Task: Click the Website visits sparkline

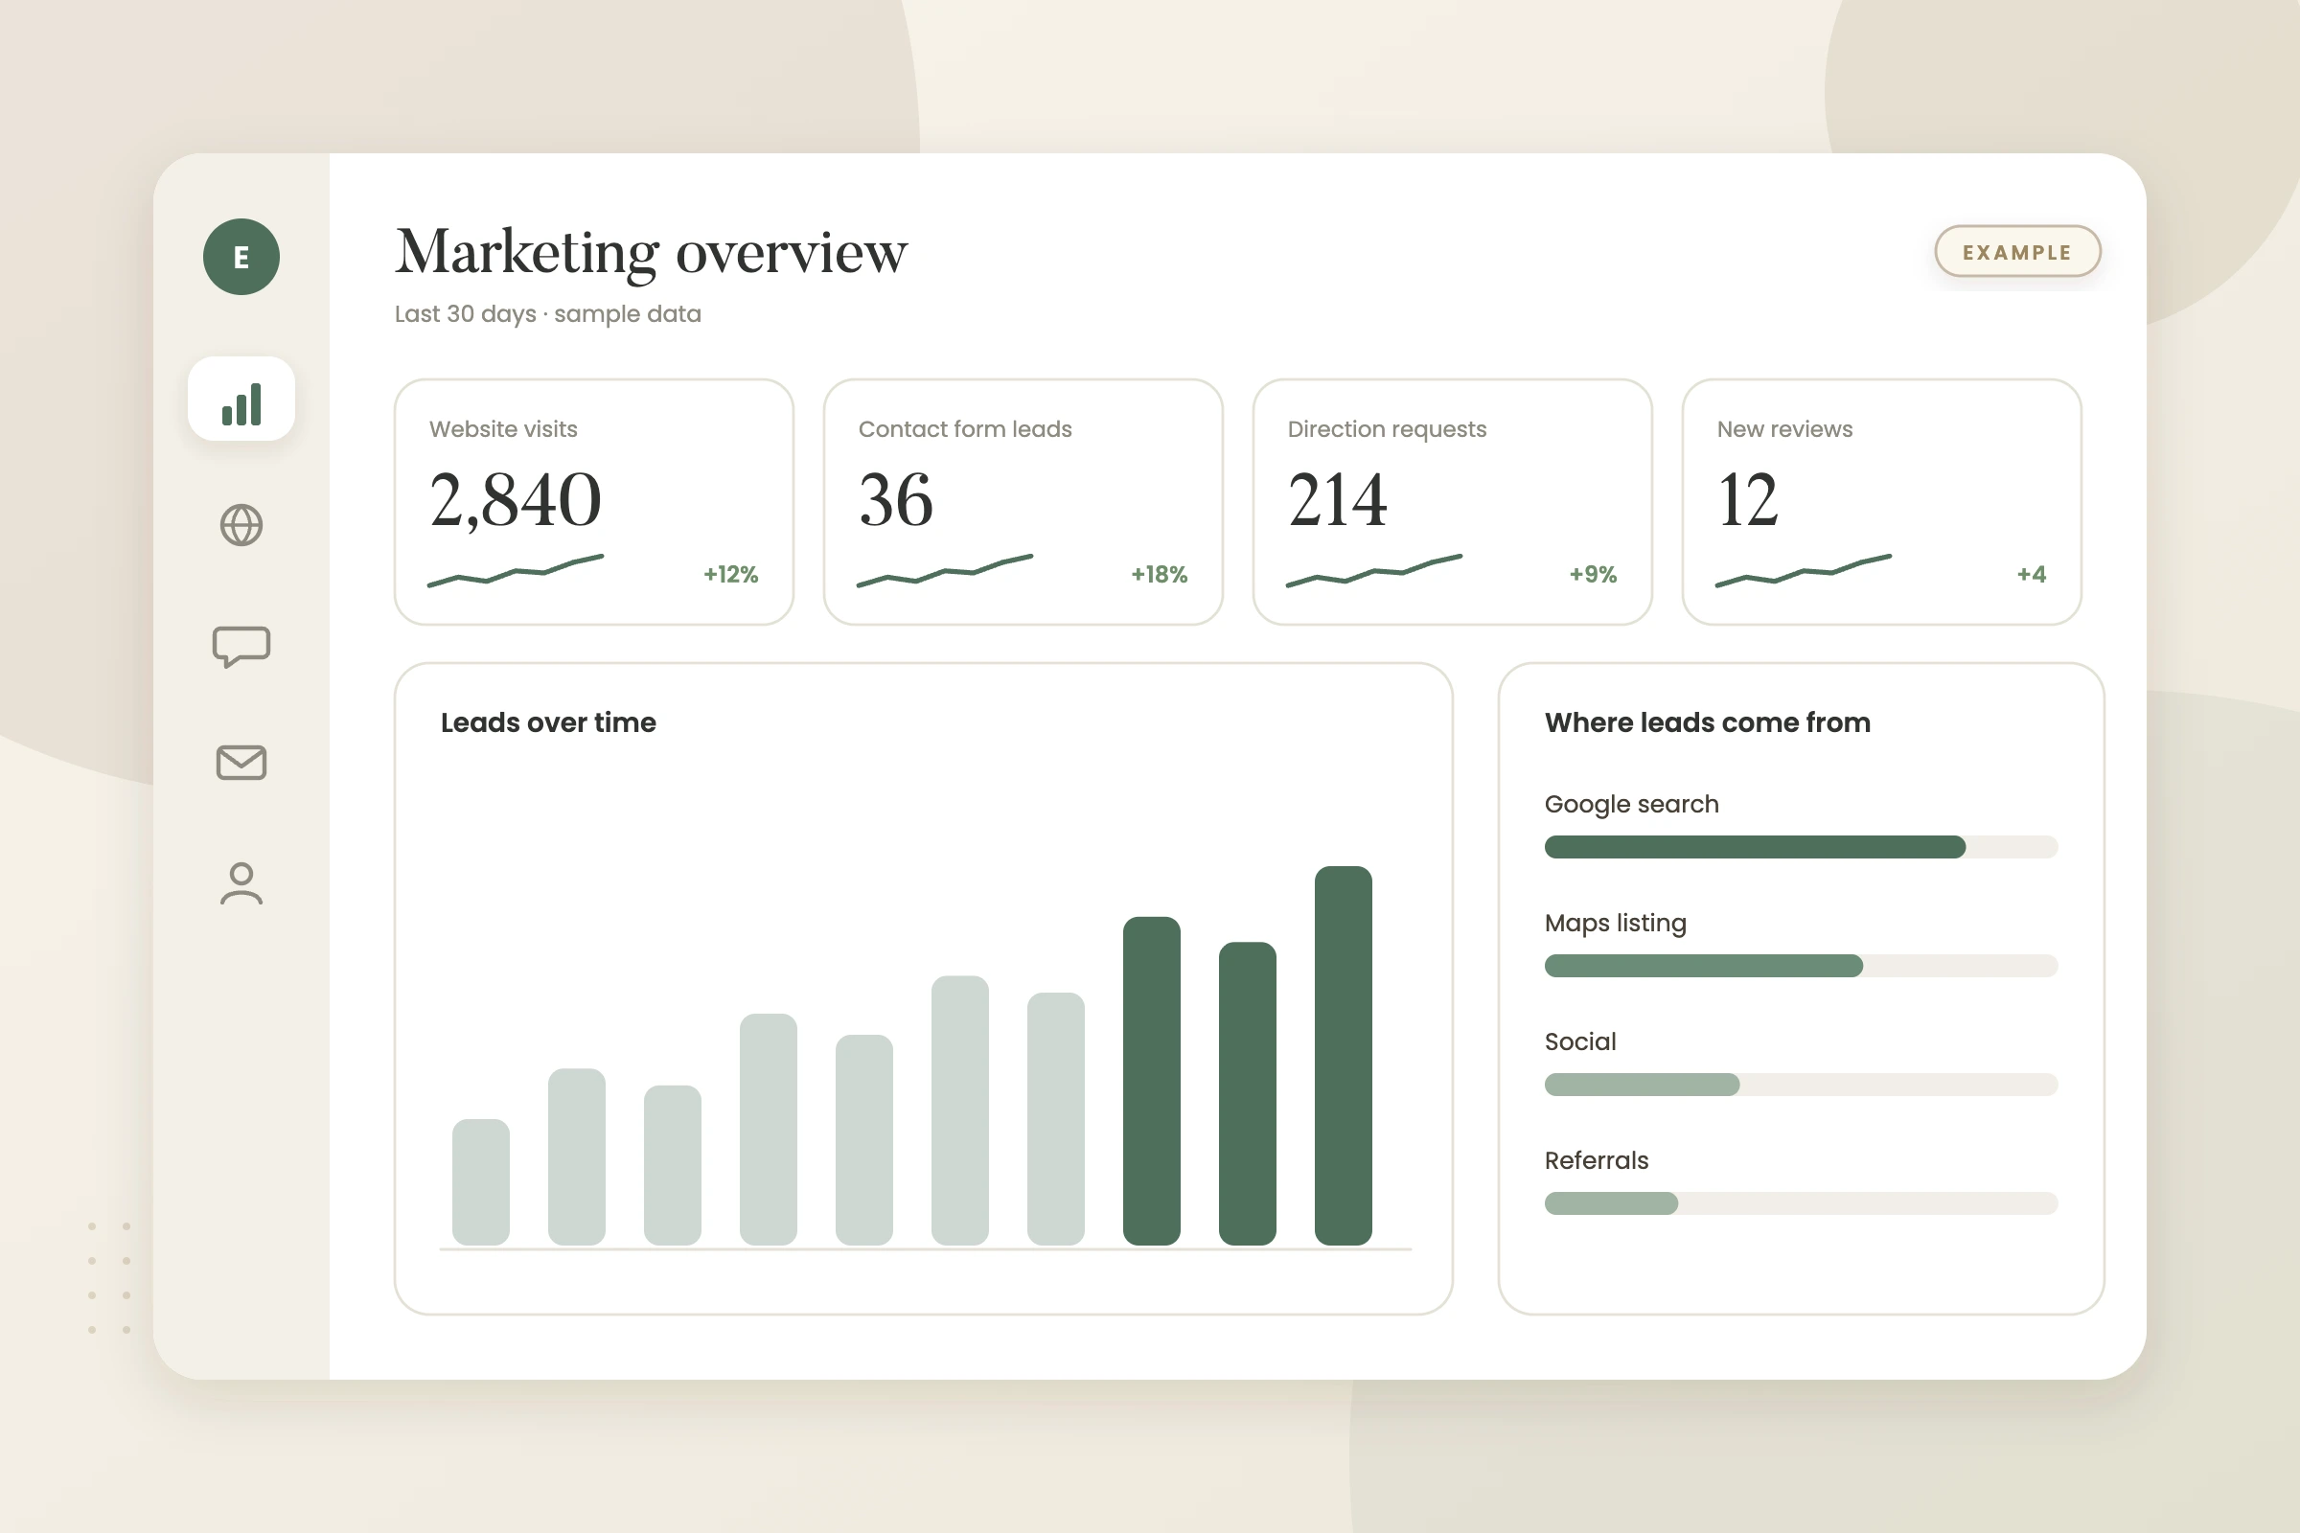Action: coord(516,571)
